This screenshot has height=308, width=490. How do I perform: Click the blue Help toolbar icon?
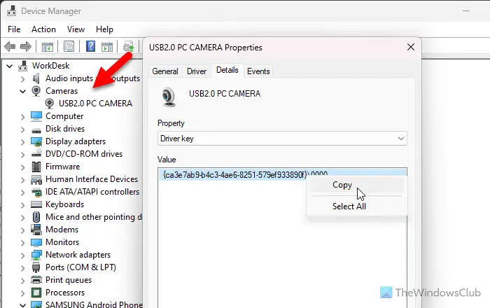pos(90,48)
